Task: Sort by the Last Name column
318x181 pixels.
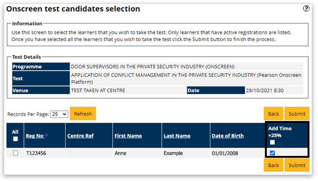Action: click(x=177, y=136)
